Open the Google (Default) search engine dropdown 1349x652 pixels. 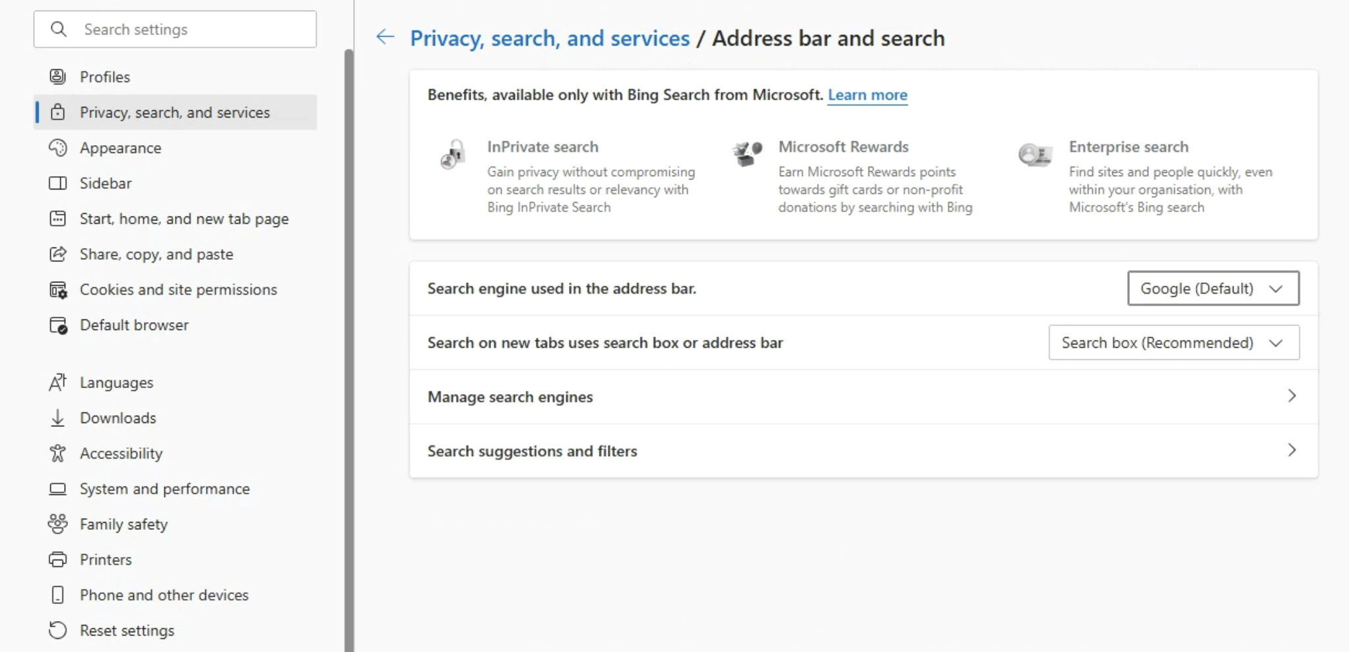pyautogui.click(x=1212, y=288)
